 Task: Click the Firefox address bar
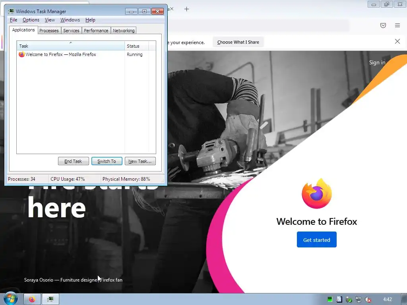click(x=258, y=25)
